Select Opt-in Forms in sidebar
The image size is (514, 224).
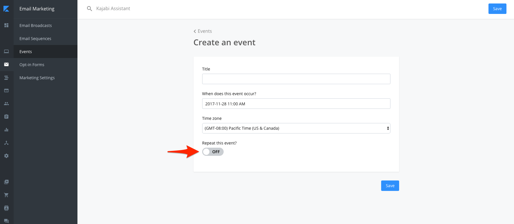(x=32, y=65)
